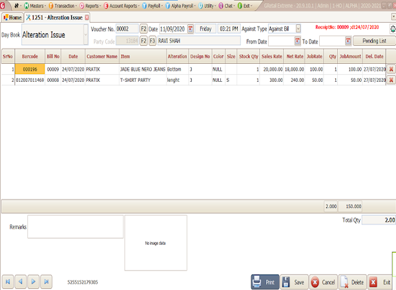
Task: Click net rate 240.00 cell
Action: (x=295, y=80)
